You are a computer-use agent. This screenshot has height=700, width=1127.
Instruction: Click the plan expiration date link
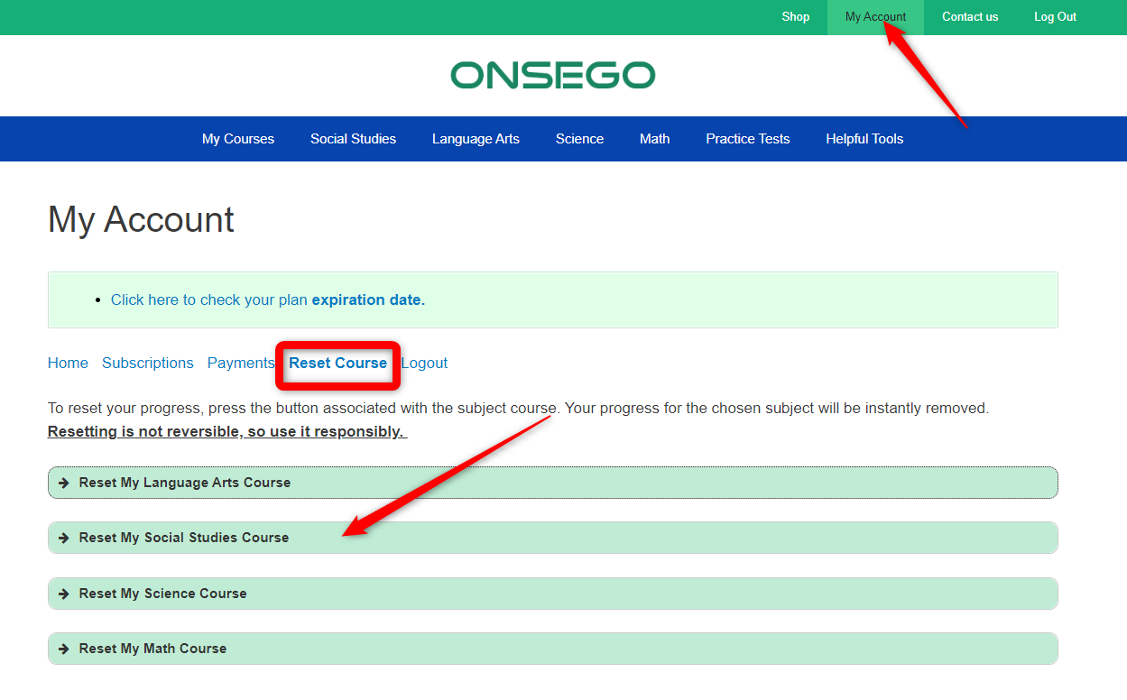coord(268,299)
